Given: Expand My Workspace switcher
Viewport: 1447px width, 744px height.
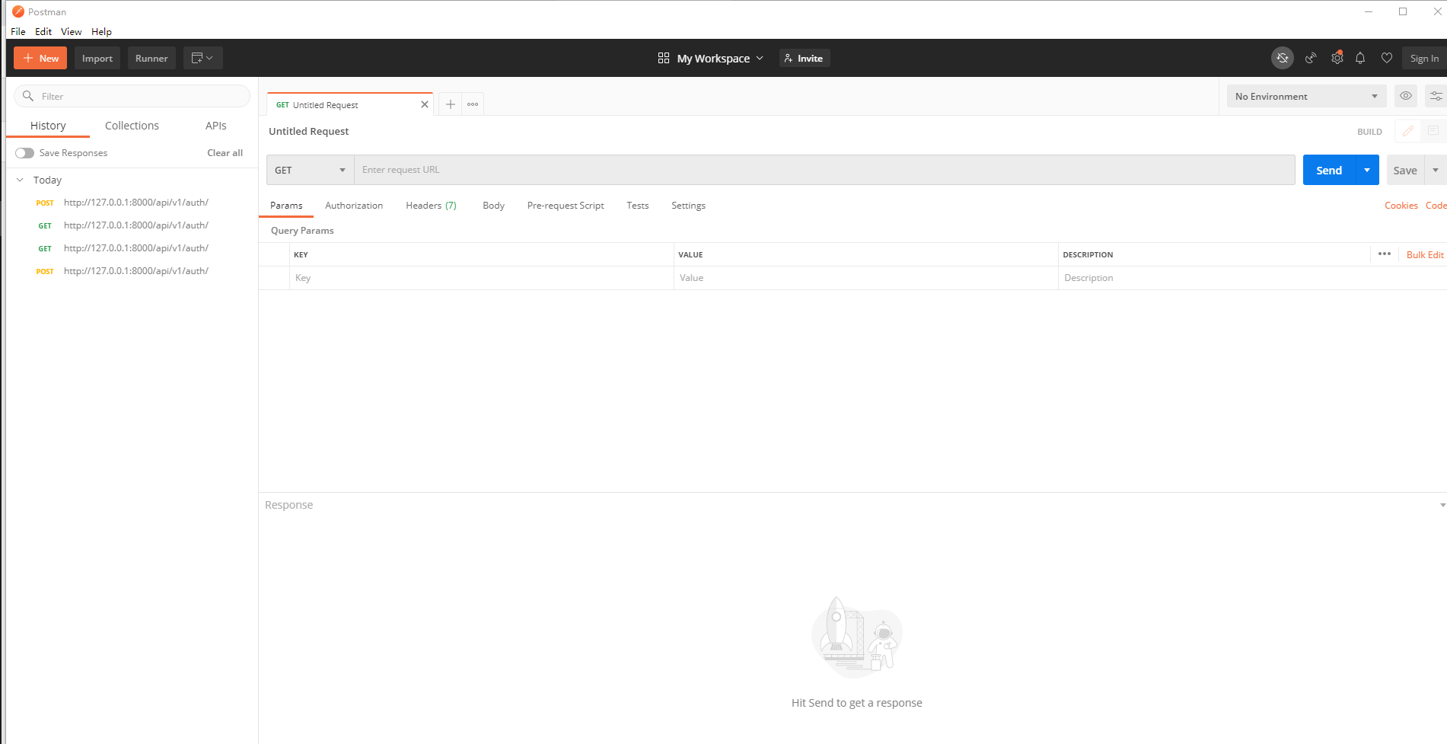Looking at the screenshot, I should click(710, 58).
